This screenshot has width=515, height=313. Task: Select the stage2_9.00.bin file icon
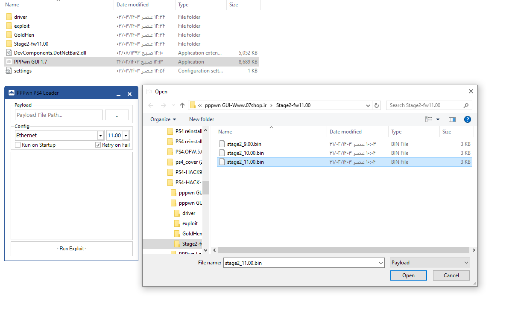tap(222, 144)
